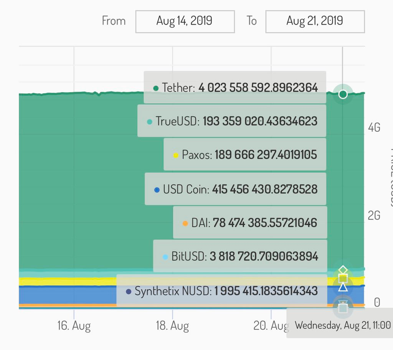The image size is (393, 350).
Task: Click the green Tether legend dot in tooltip
Action: [156, 88]
